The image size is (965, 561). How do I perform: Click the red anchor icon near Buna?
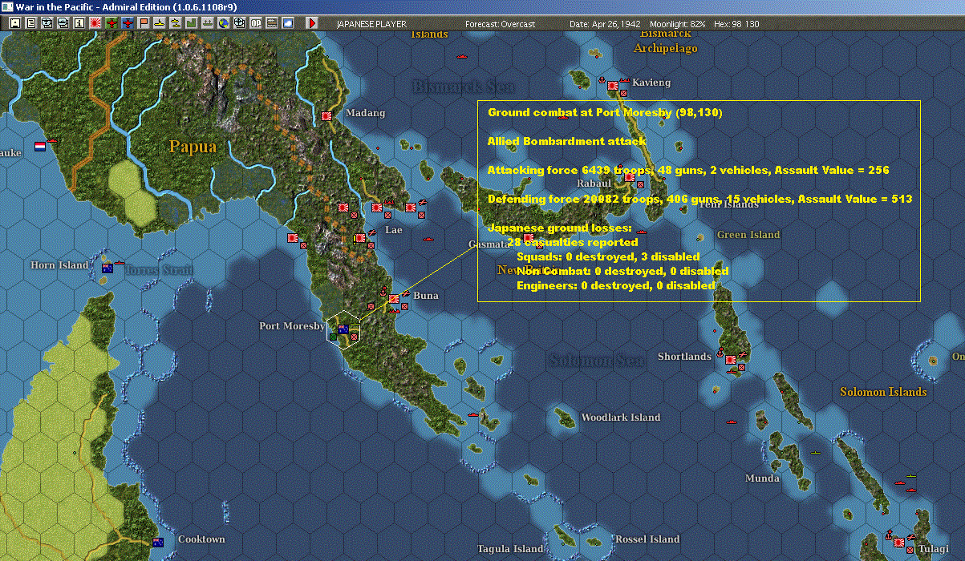(384, 290)
